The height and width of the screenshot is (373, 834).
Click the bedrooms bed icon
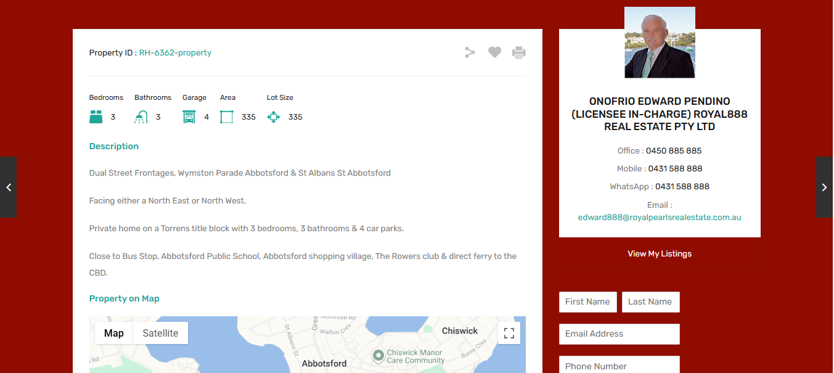click(x=96, y=117)
